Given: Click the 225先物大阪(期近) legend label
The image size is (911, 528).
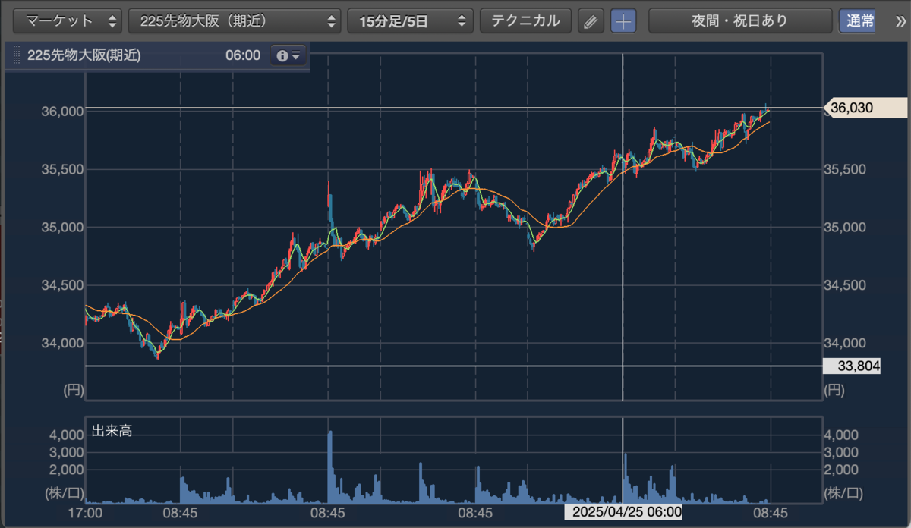Looking at the screenshot, I should (x=84, y=55).
